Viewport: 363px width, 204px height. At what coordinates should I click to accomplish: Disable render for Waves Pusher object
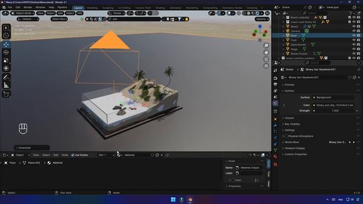[358, 53]
